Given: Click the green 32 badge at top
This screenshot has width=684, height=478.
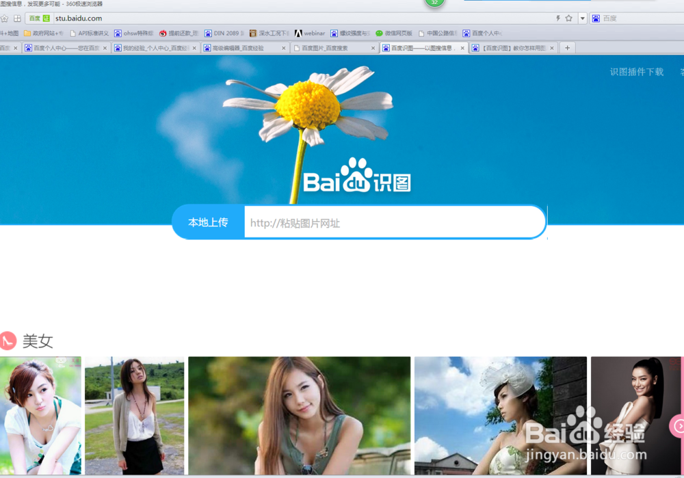Looking at the screenshot, I should click(434, 3).
